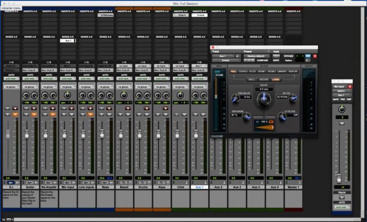Click input monitor button on Mic Input track
The image size is (367, 222).
[64, 108]
